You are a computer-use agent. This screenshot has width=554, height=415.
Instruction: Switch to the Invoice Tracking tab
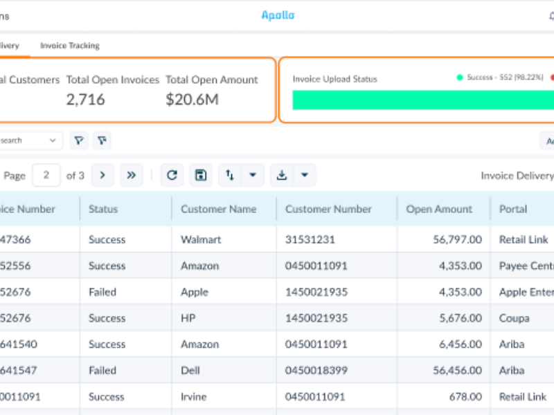(x=70, y=46)
